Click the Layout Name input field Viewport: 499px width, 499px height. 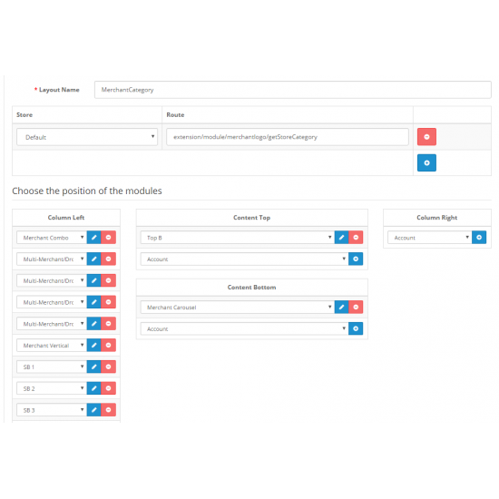click(x=293, y=90)
